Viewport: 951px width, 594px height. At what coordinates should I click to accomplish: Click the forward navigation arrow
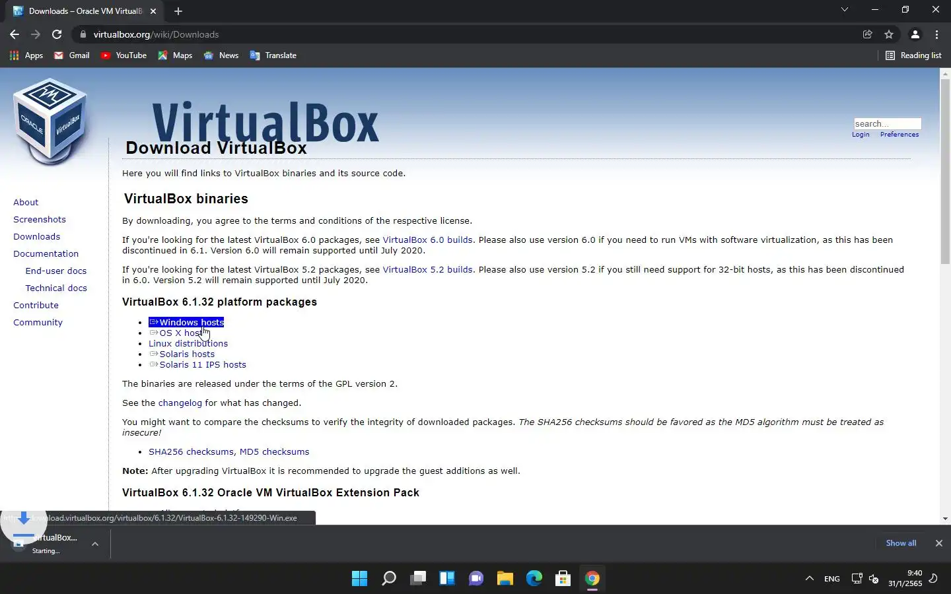(36, 34)
